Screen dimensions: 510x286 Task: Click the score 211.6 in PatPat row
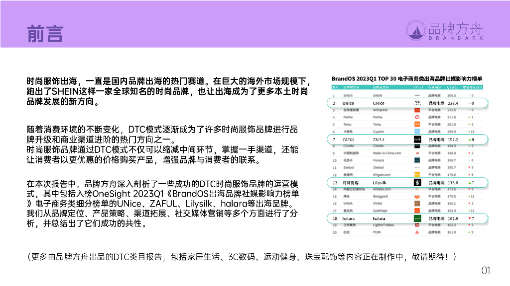[451, 117]
